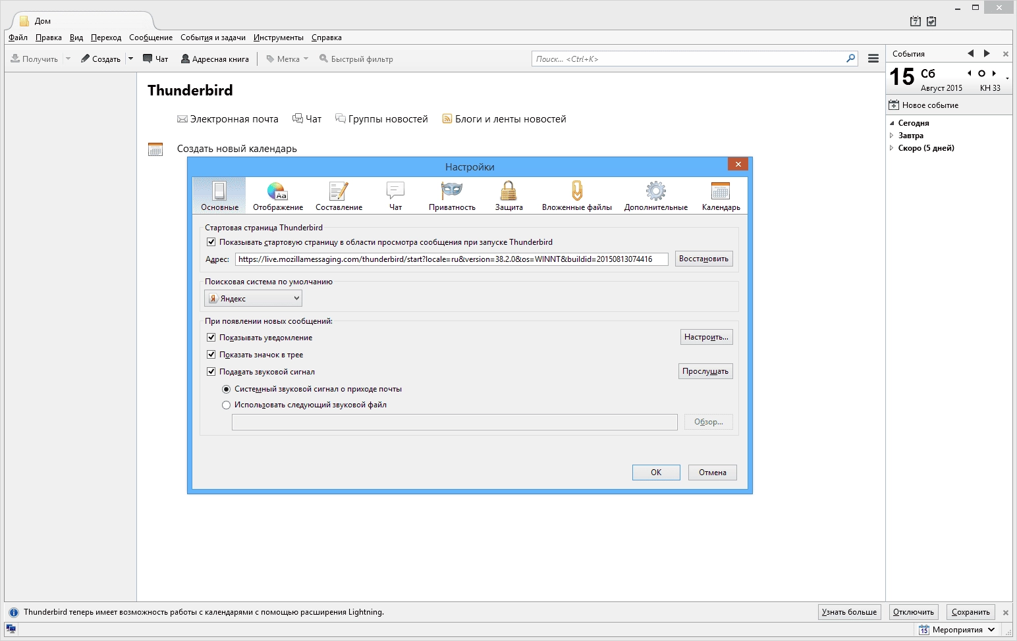Collapse the Сегодня section

click(x=892, y=123)
